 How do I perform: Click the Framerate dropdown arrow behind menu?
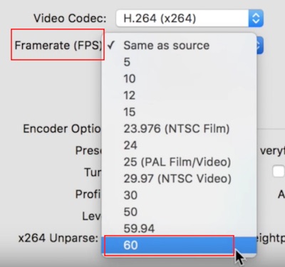coord(259,45)
